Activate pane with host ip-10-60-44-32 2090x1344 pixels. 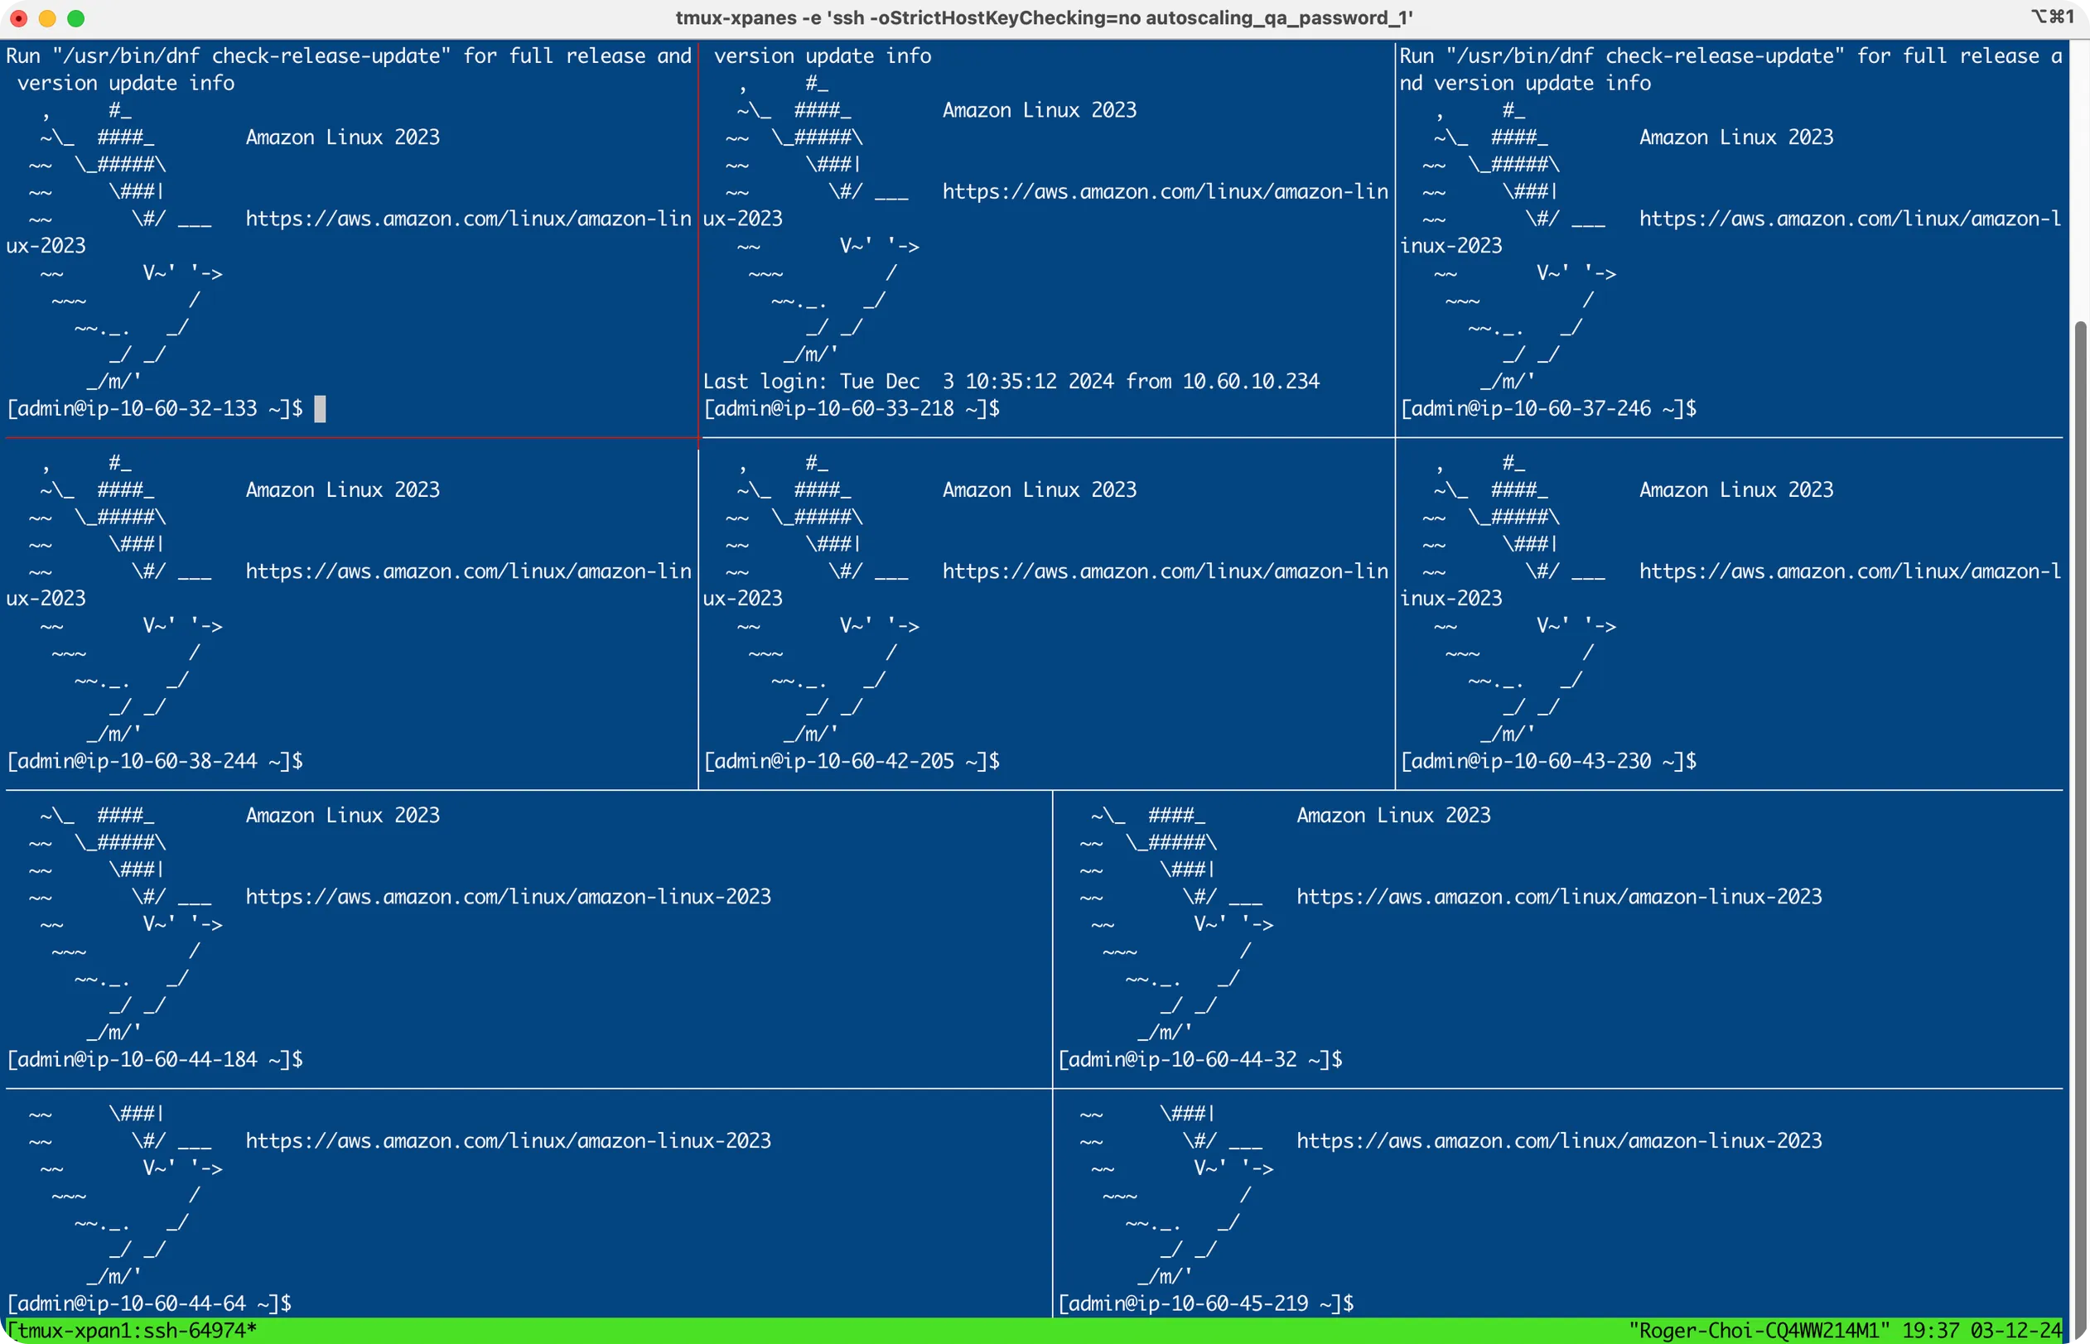coord(1199,1059)
